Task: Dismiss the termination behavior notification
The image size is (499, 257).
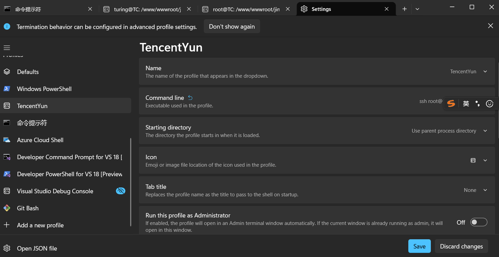Action: tap(490, 26)
